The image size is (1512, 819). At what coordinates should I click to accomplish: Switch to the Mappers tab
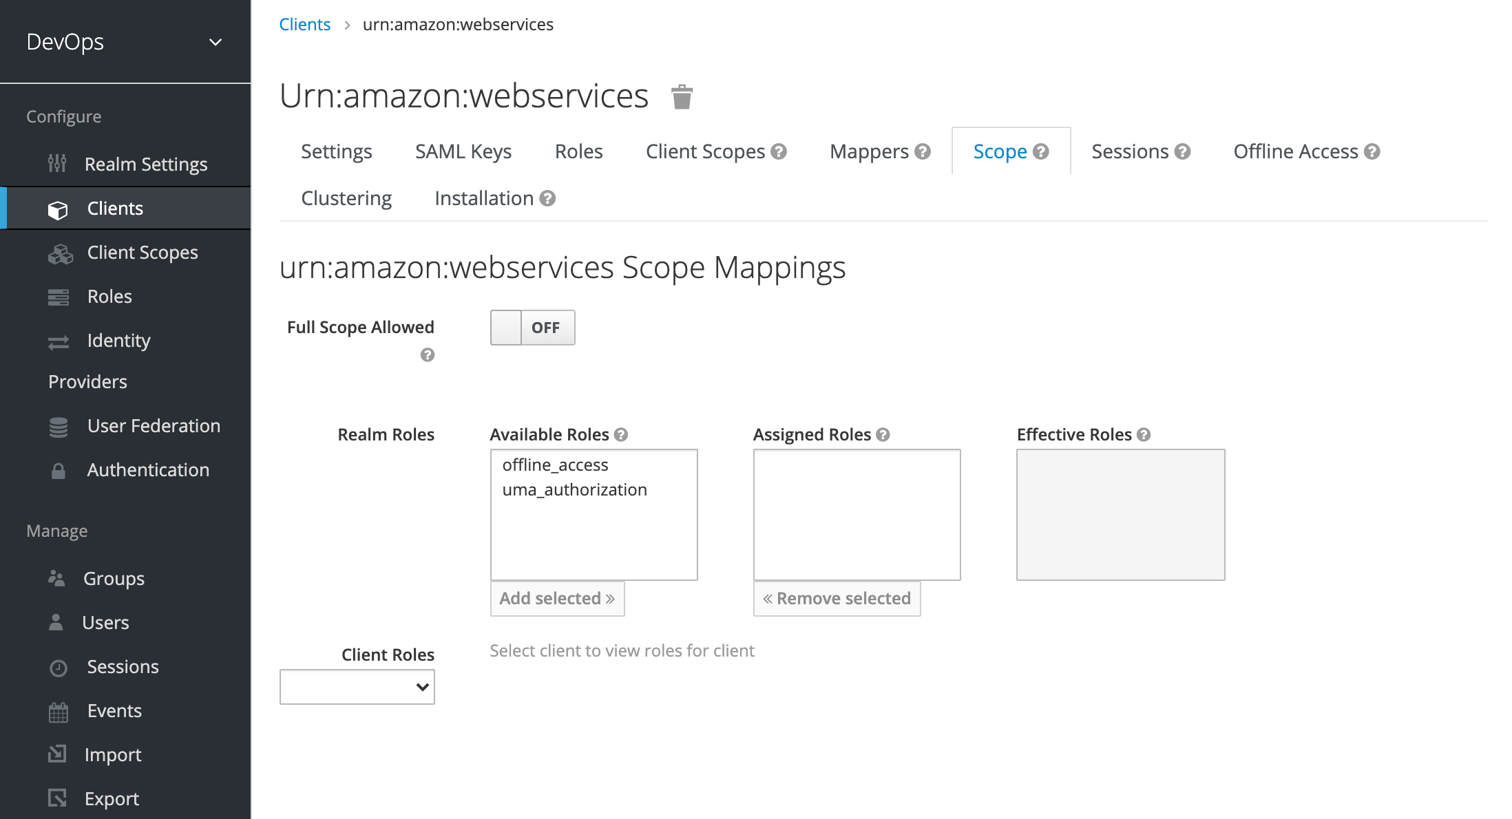[870, 151]
